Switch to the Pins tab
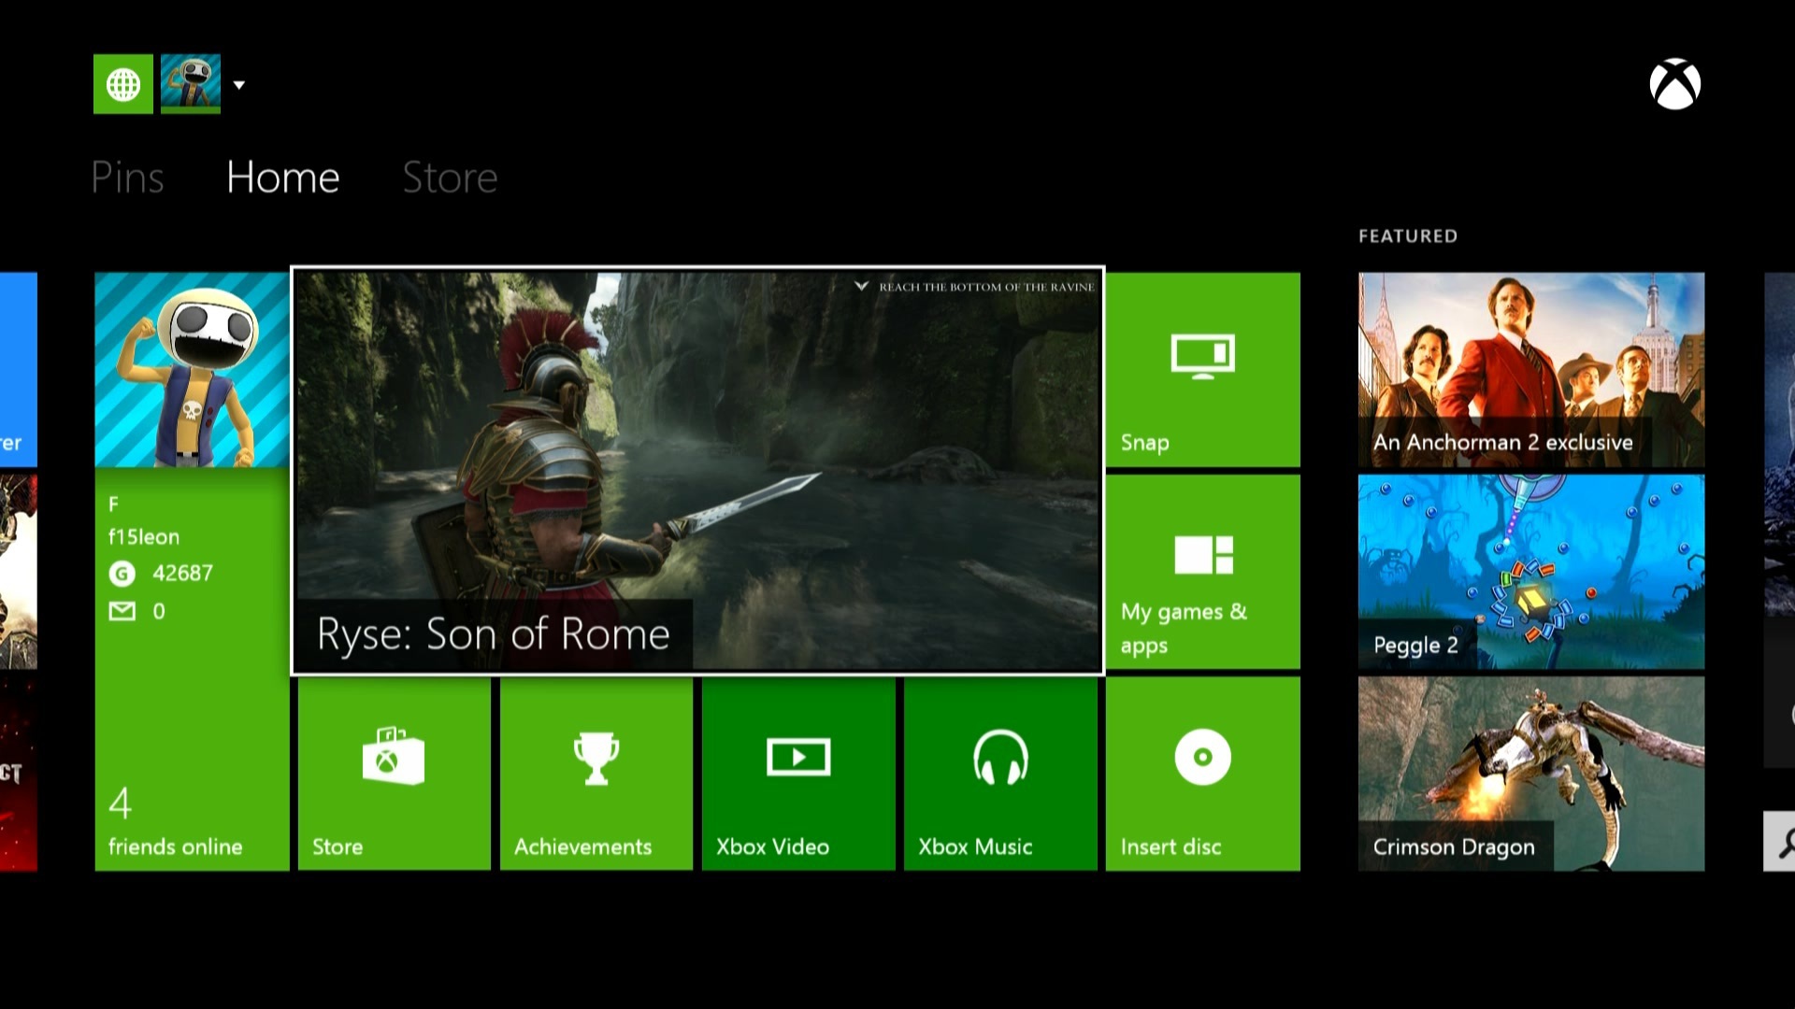The height and width of the screenshot is (1009, 1795). coord(127,178)
